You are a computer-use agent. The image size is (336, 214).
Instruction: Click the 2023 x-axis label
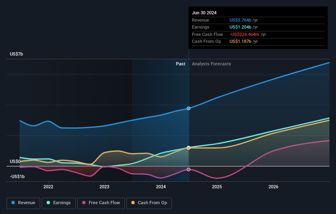coord(104,187)
